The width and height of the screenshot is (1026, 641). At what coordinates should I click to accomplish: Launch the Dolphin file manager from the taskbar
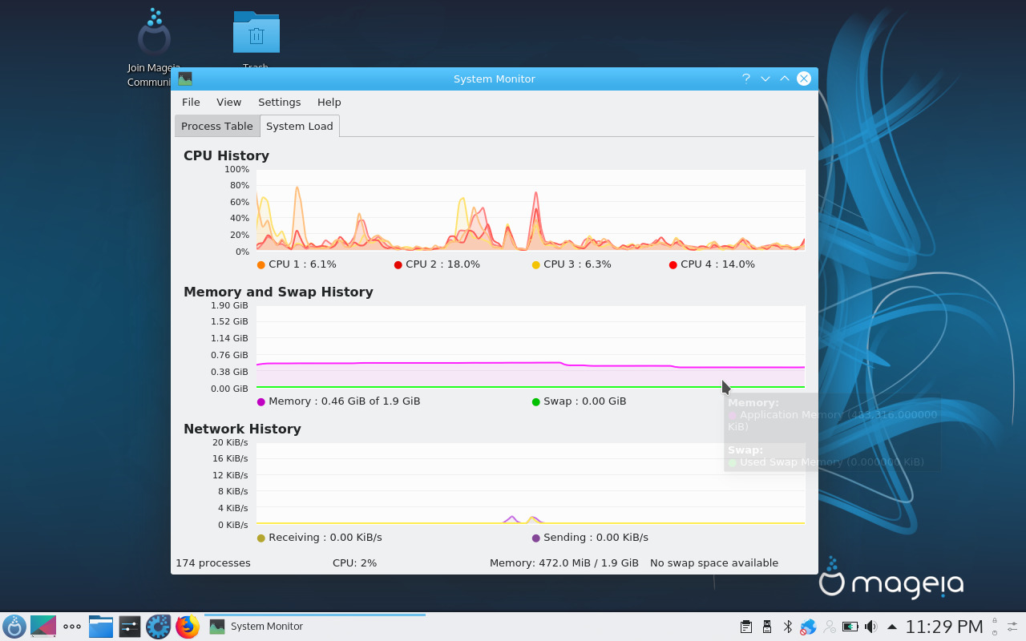pyautogui.click(x=100, y=626)
